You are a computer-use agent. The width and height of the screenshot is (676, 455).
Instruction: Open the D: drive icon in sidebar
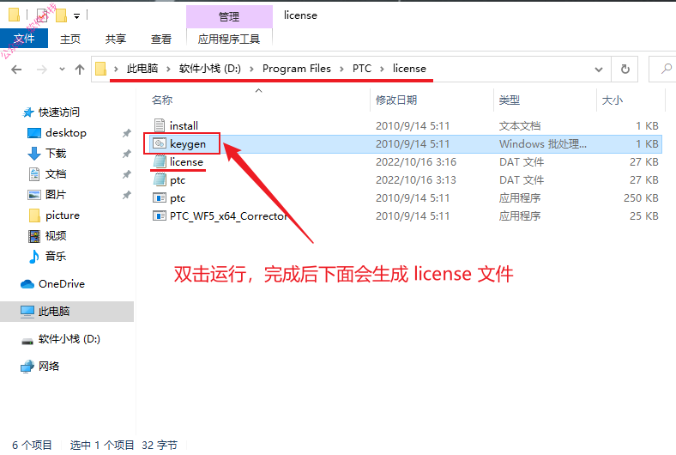pyautogui.click(x=27, y=341)
